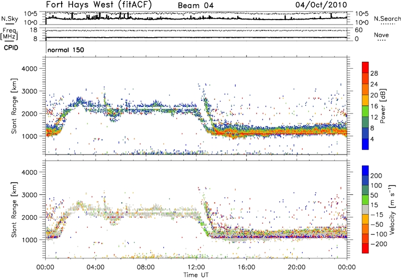
Task: Click the yellow segment of Power colour bar
Action: coord(365,100)
